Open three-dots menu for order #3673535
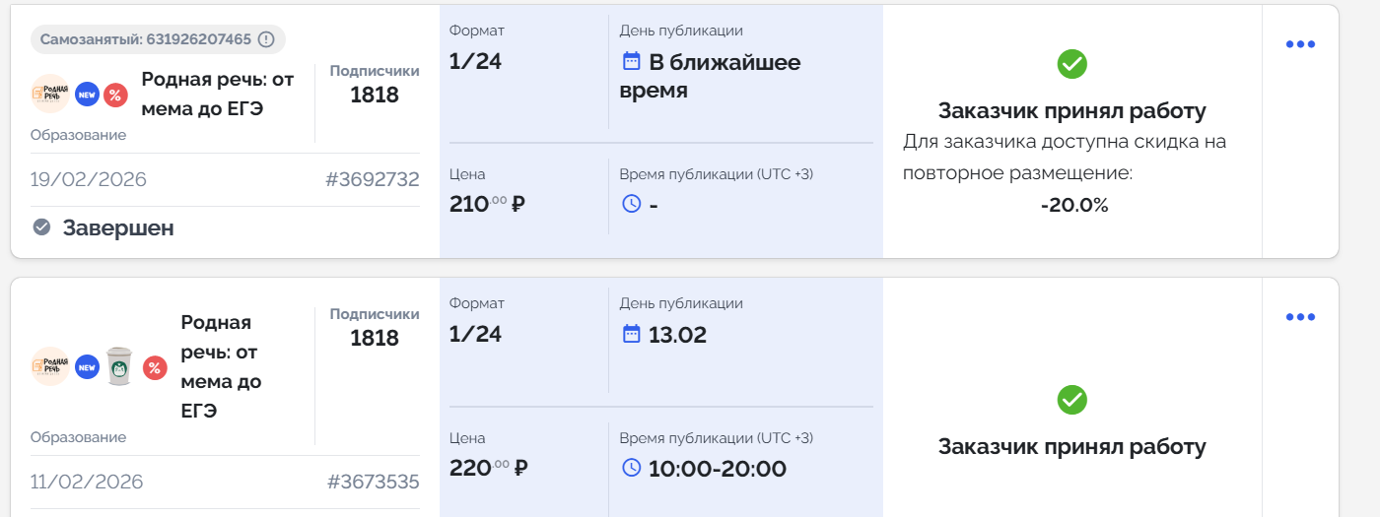 coord(1300,317)
